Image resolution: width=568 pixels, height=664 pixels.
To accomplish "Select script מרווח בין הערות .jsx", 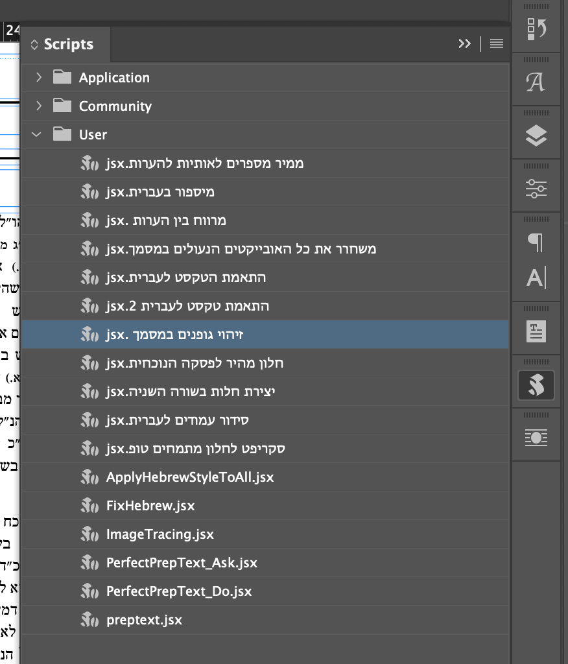I will coord(265,220).
